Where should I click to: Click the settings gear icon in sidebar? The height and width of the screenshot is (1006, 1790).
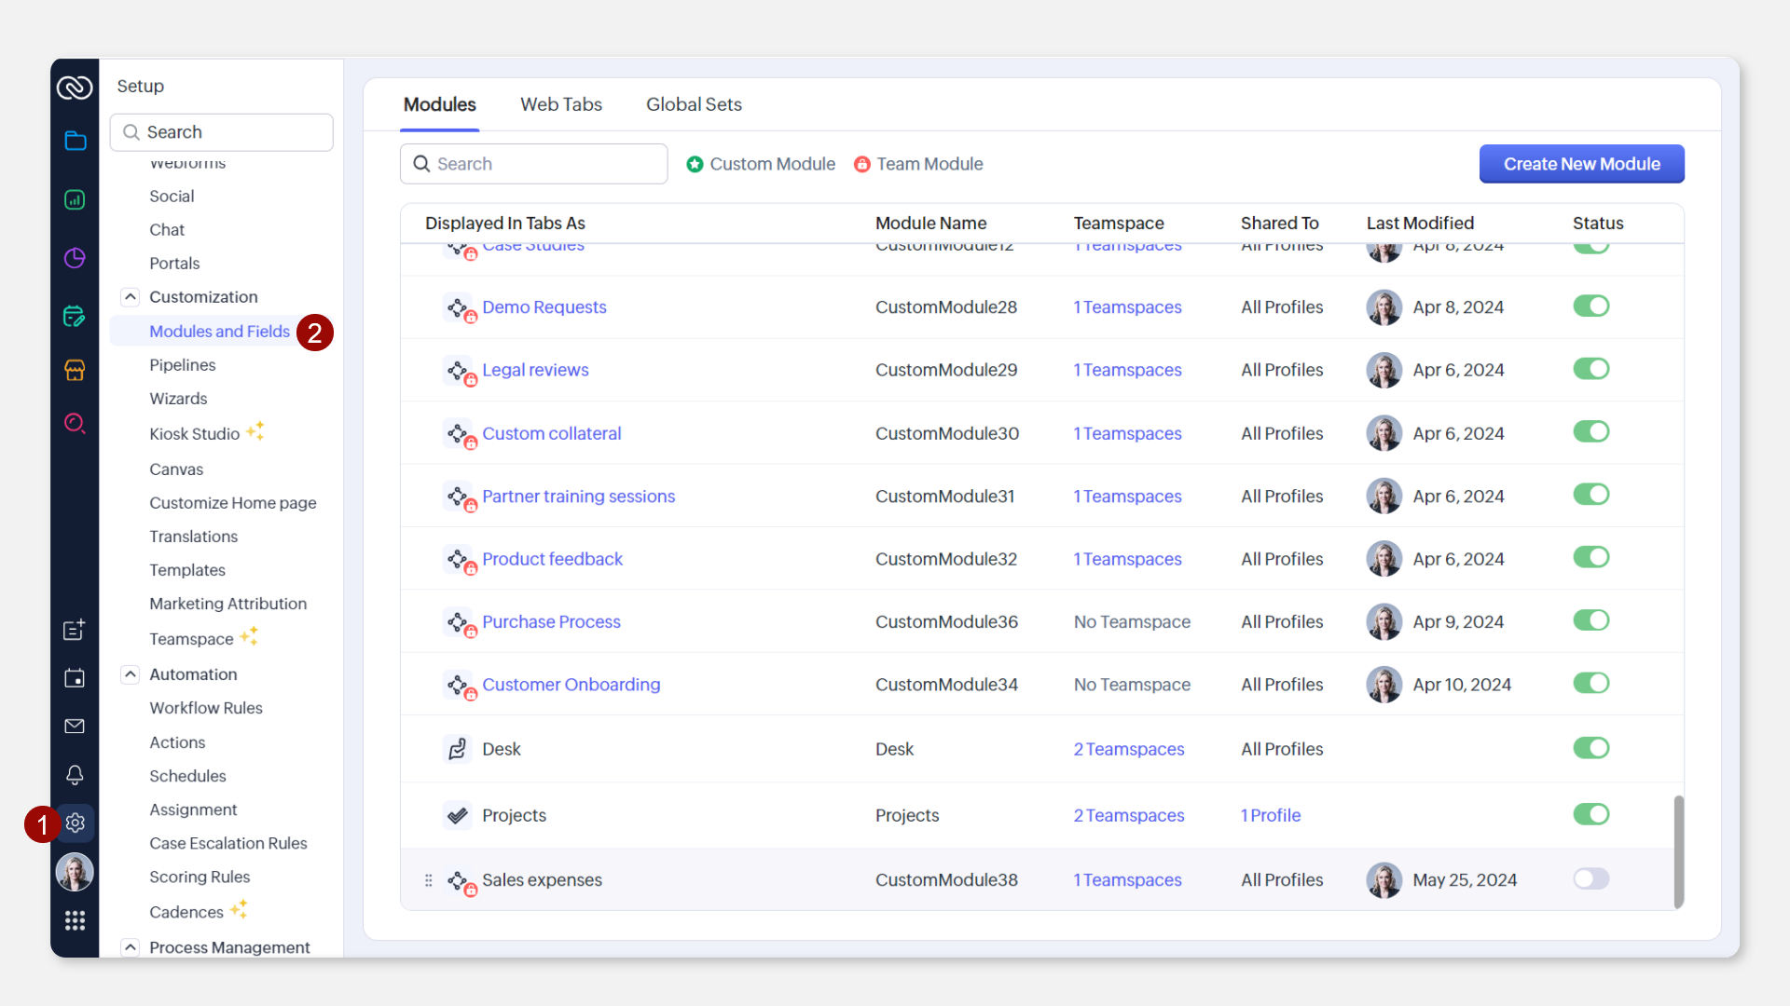[x=76, y=823]
